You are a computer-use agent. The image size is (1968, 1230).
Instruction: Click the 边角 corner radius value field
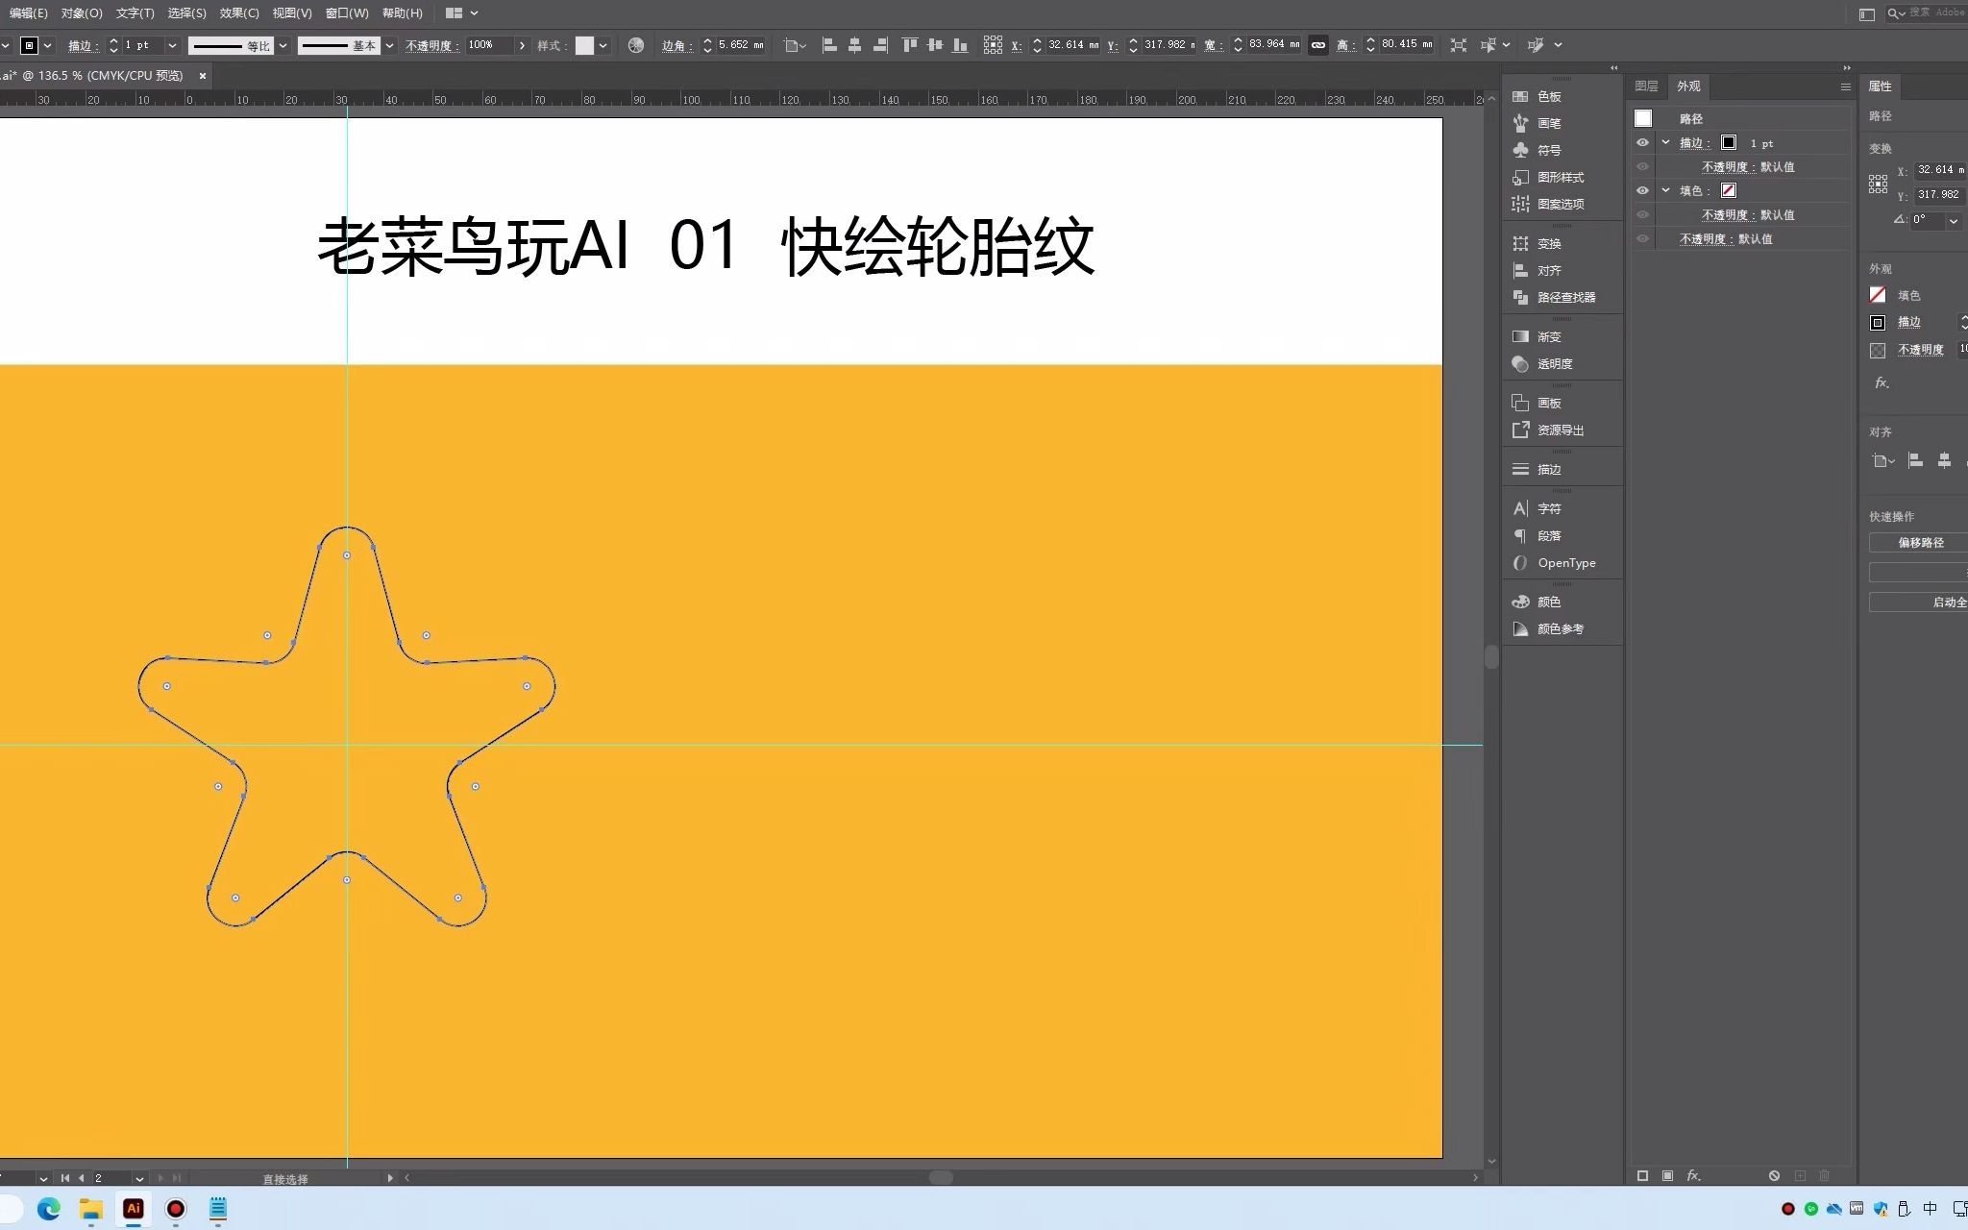click(741, 45)
